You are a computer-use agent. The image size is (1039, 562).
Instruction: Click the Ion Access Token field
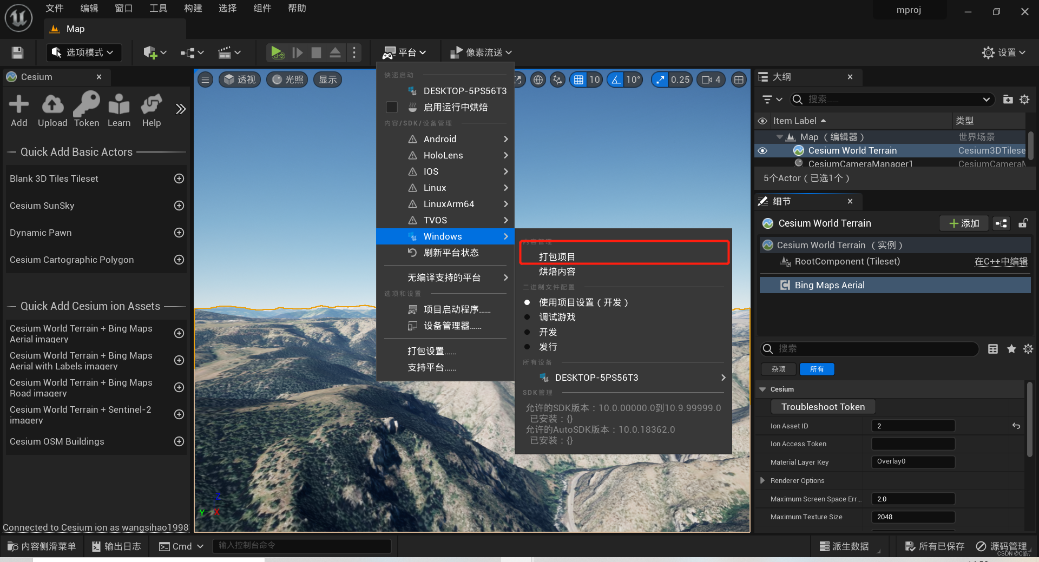click(x=913, y=444)
